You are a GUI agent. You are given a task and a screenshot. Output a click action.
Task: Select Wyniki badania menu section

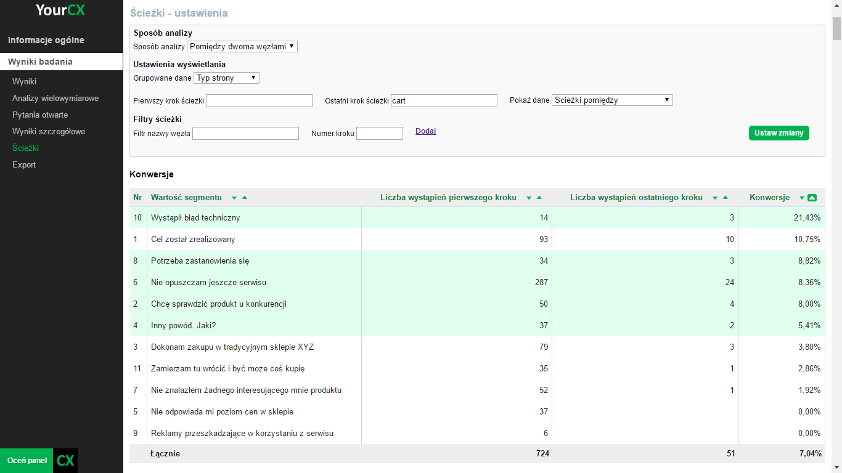62,62
